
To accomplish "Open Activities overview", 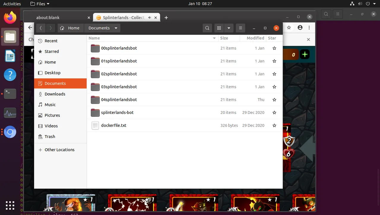I will click(12, 4).
